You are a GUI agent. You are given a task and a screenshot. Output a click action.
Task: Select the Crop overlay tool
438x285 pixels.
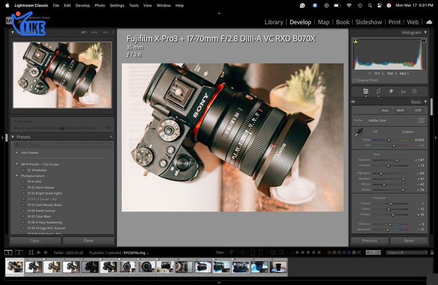tap(378, 92)
